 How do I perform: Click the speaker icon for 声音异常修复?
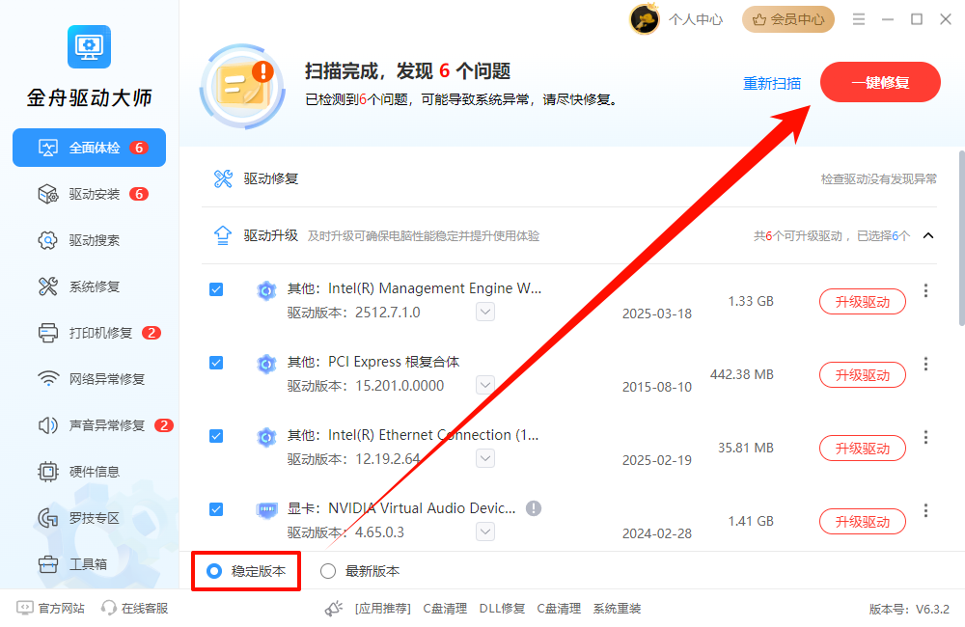click(48, 425)
